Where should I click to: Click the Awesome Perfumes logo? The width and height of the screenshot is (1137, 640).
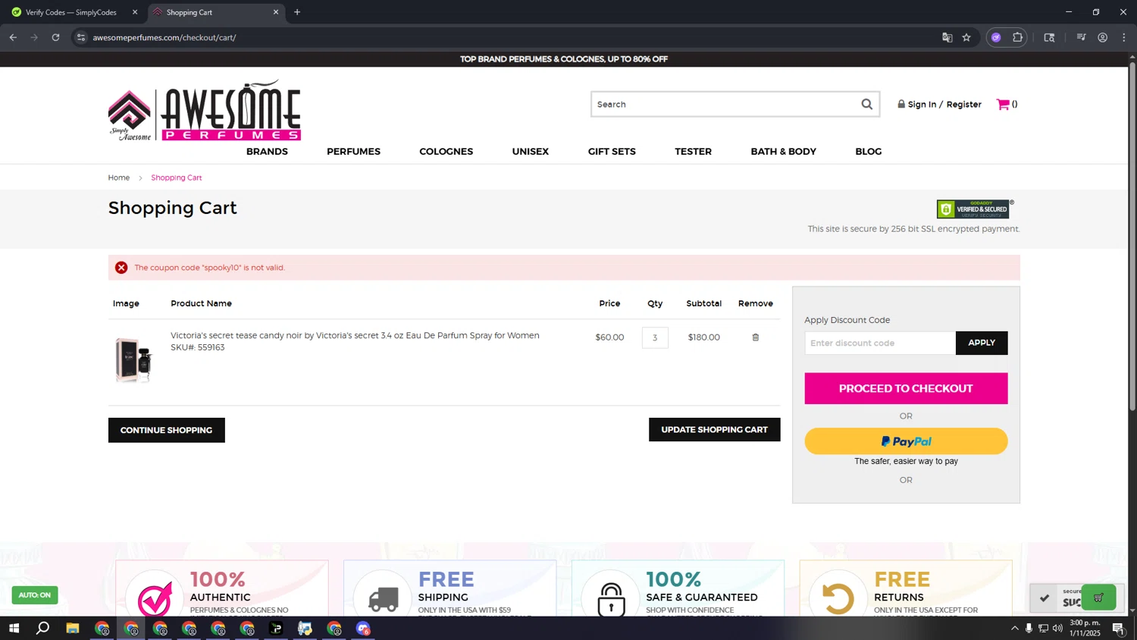(x=205, y=111)
